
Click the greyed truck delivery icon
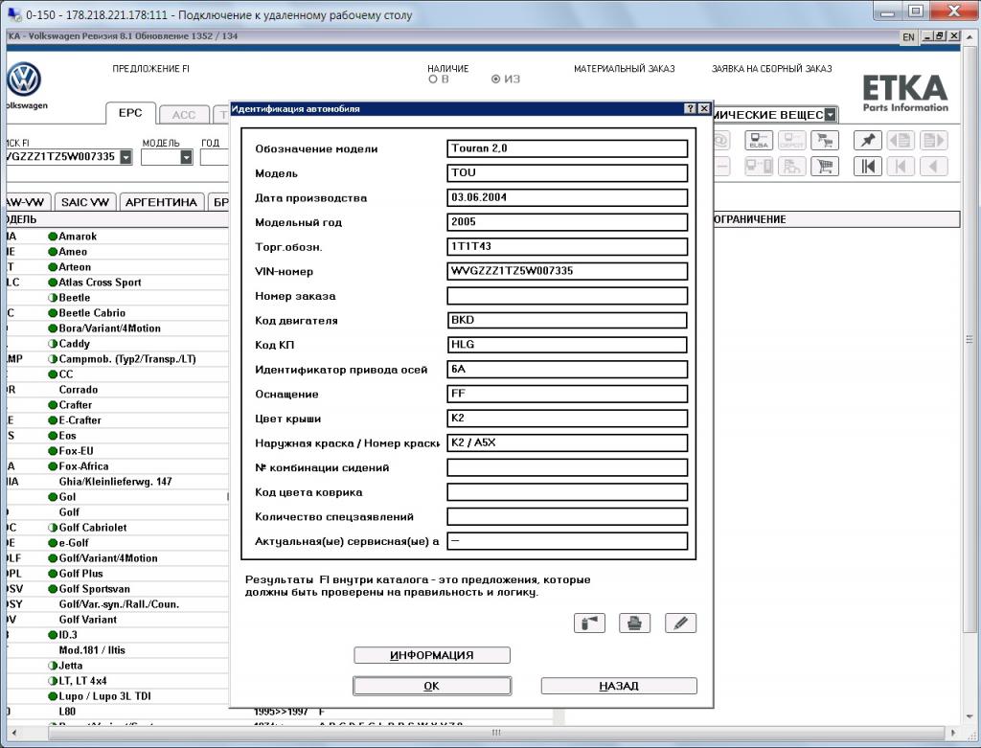(791, 167)
